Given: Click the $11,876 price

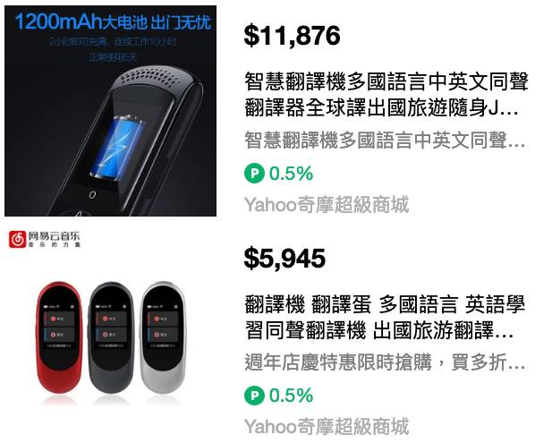Looking at the screenshot, I should click(292, 36).
